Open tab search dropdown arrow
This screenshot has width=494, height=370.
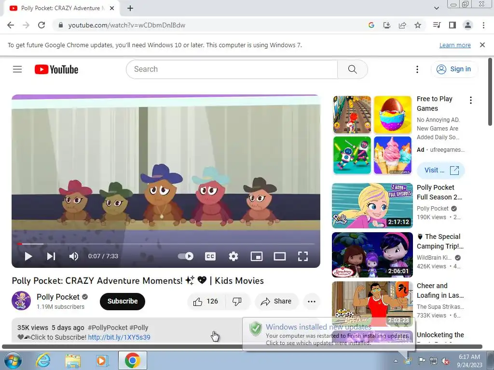(x=436, y=8)
